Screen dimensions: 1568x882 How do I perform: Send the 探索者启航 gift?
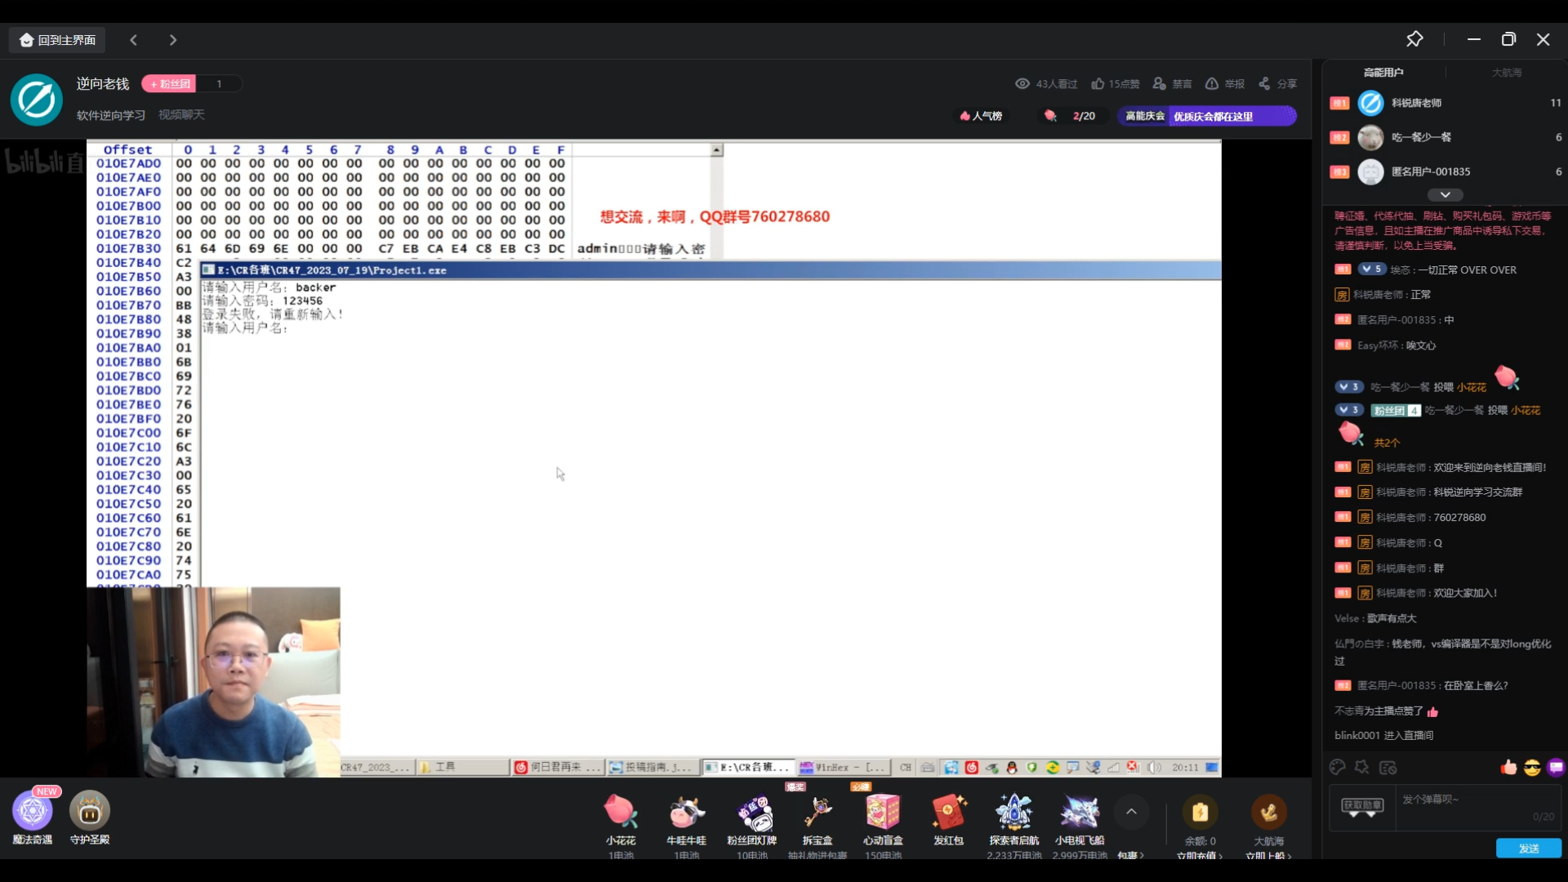(1013, 823)
